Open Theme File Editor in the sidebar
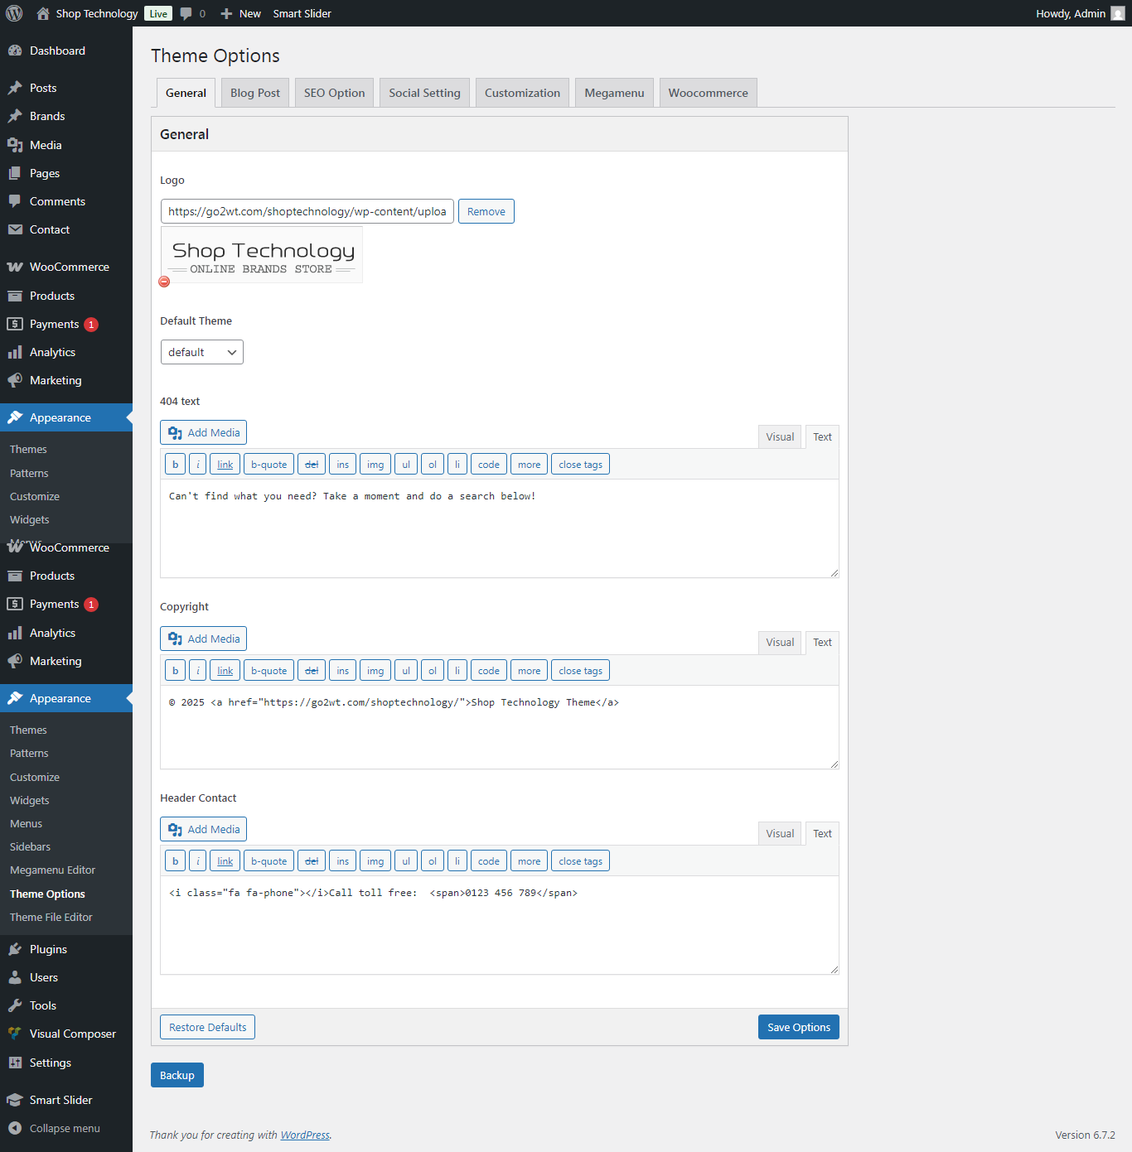The image size is (1132, 1152). pos(51,917)
